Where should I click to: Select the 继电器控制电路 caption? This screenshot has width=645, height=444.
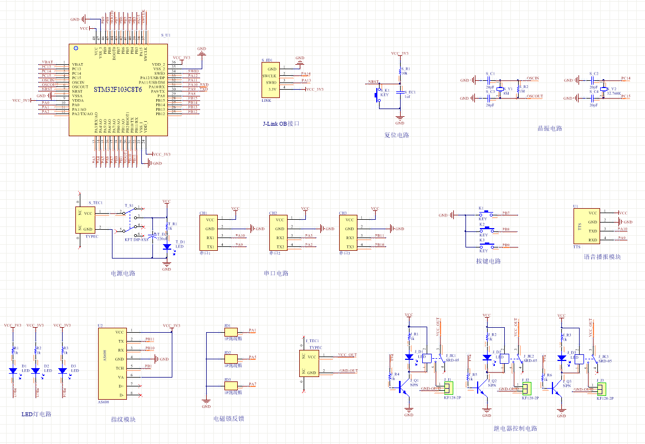[x=515, y=428]
